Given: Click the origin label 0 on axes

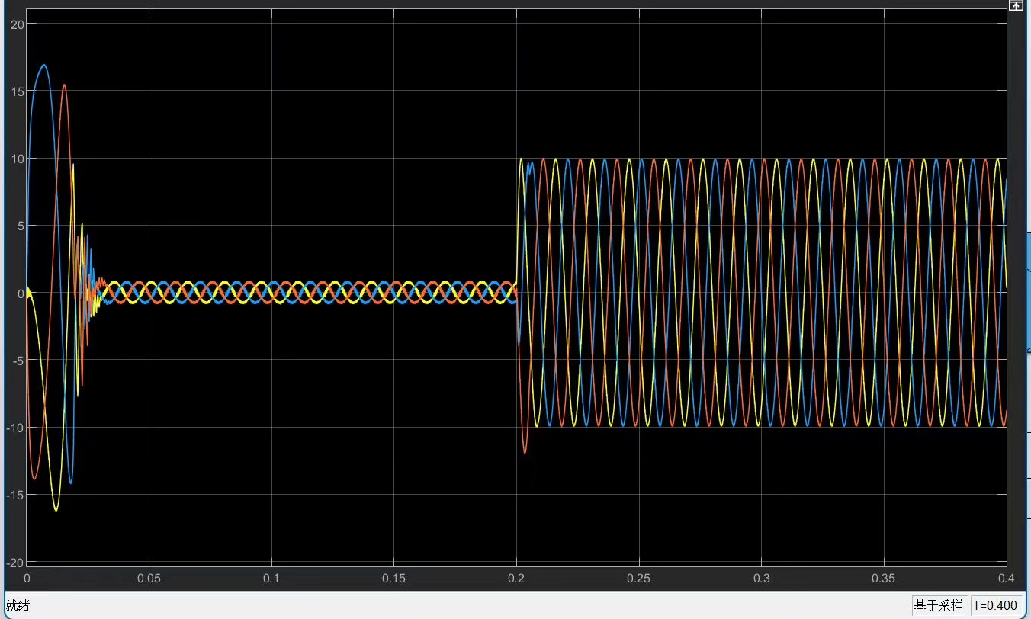Looking at the screenshot, I should (25, 578).
